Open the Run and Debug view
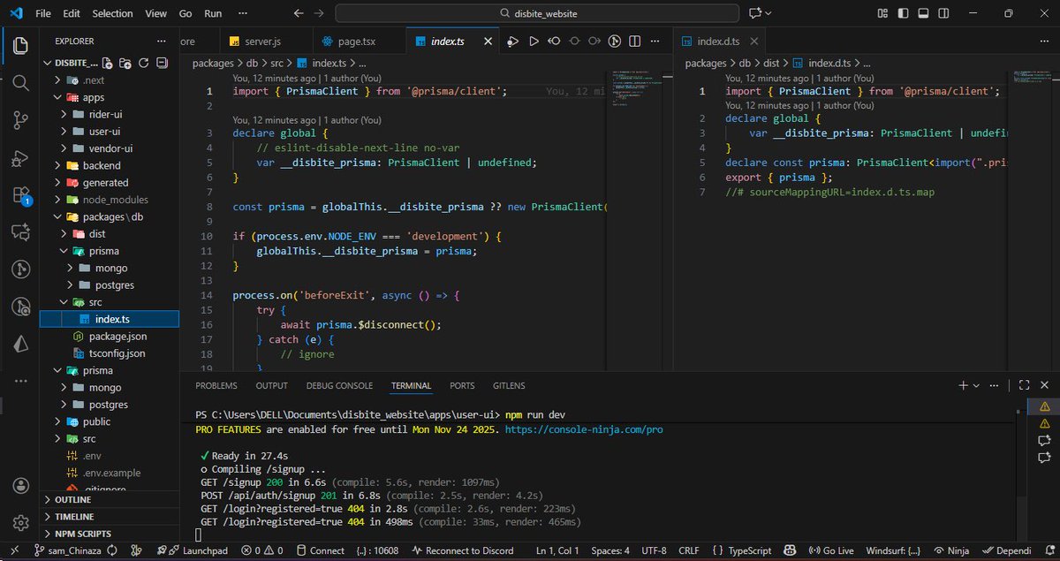Image resolution: width=1060 pixels, height=561 pixels. pyautogui.click(x=19, y=158)
